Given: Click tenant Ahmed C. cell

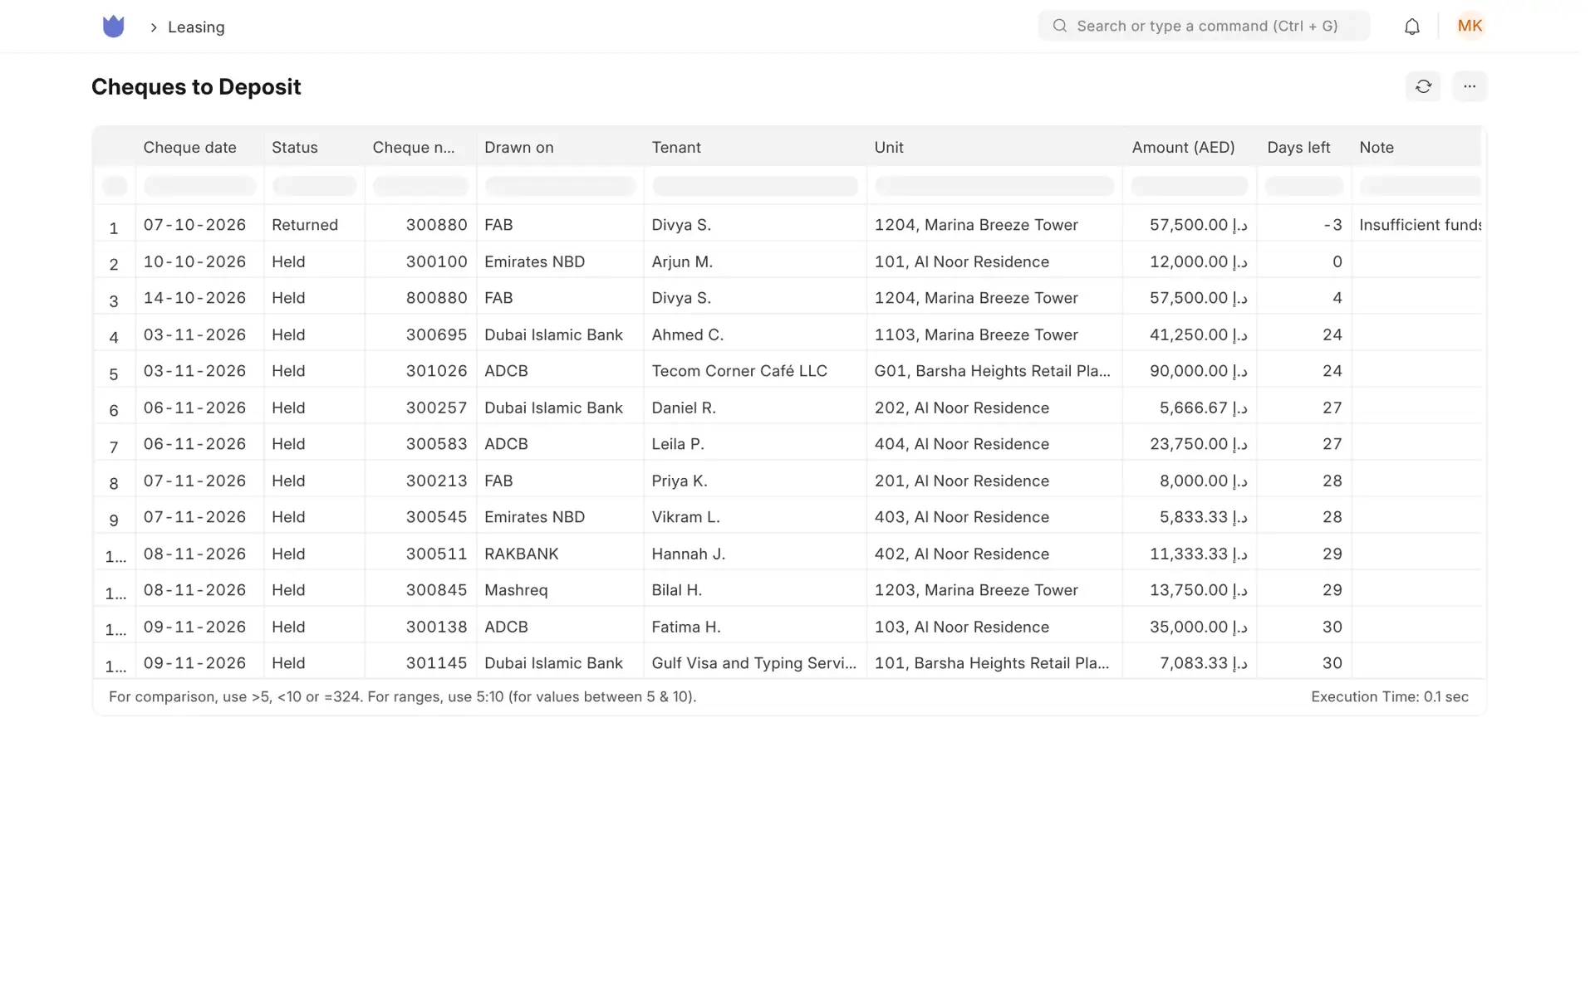Looking at the screenshot, I should click(755, 334).
